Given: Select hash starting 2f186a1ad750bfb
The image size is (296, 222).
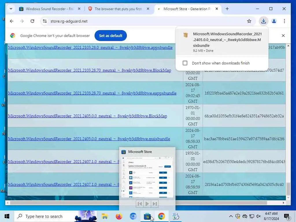Looking at the screenshot, I should 244,184.
